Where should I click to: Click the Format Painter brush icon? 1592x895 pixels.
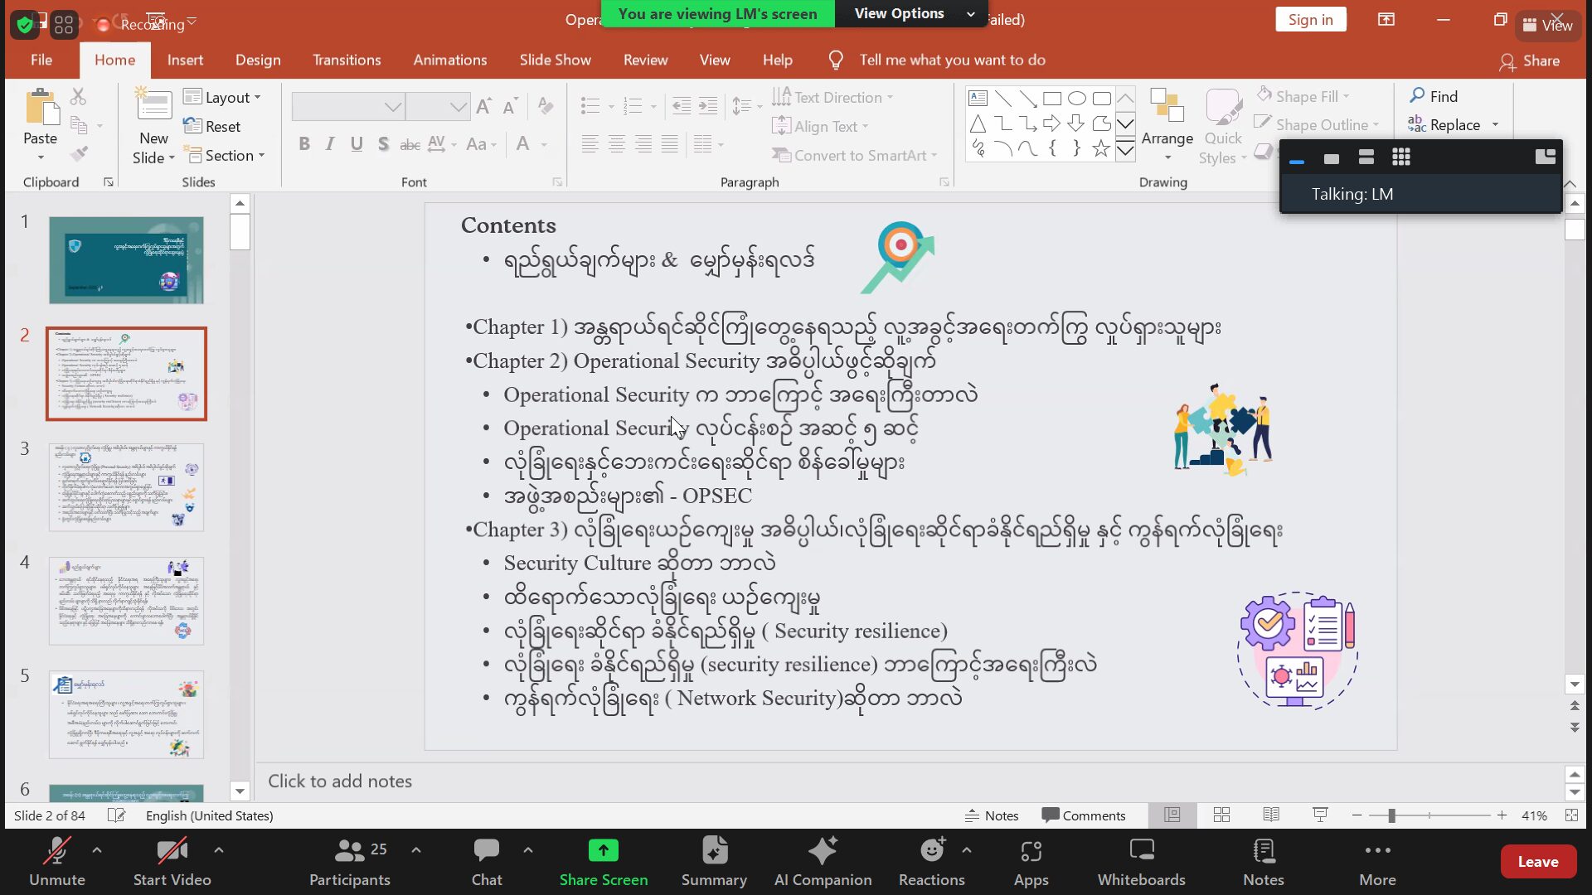(x=80, y=154)
